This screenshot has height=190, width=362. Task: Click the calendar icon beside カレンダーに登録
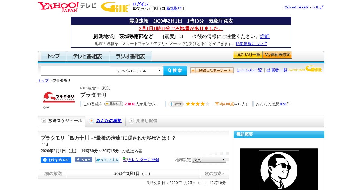(125, 160)
